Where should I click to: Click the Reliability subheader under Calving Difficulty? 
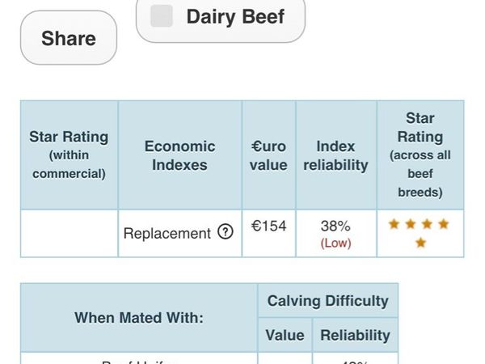pos(355,335)
